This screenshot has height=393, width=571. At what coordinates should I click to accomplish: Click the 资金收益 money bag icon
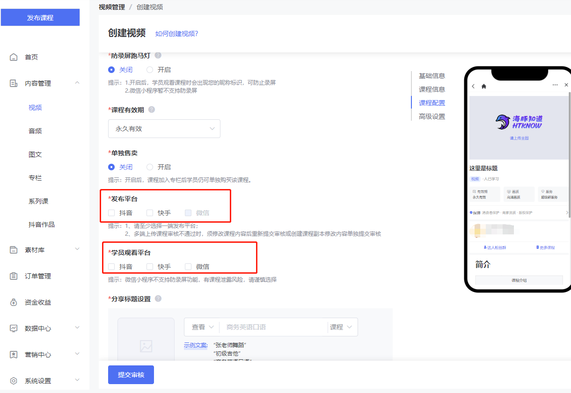pyautogui.click(x=14, y=302)
